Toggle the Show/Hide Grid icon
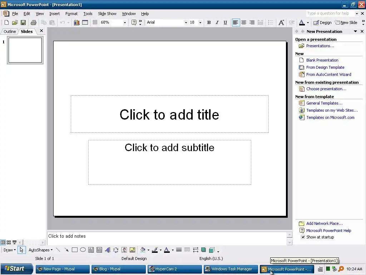Image resolution: width=366 pixels, height=275 pixels. [95, 23]
